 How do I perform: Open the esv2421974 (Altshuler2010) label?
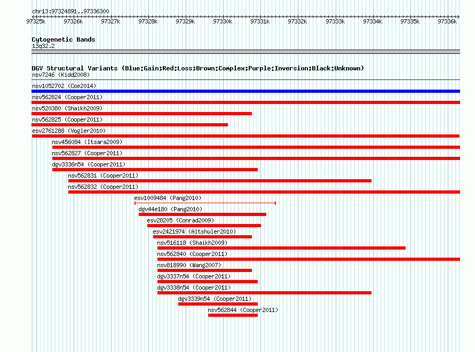pos(194,231)
